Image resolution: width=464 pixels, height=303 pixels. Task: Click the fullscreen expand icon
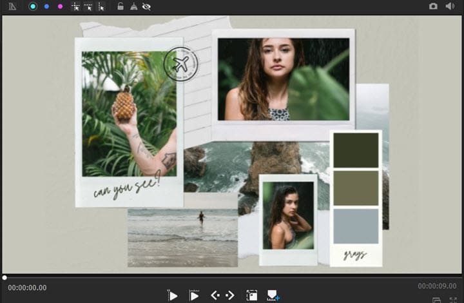(454, 300)
